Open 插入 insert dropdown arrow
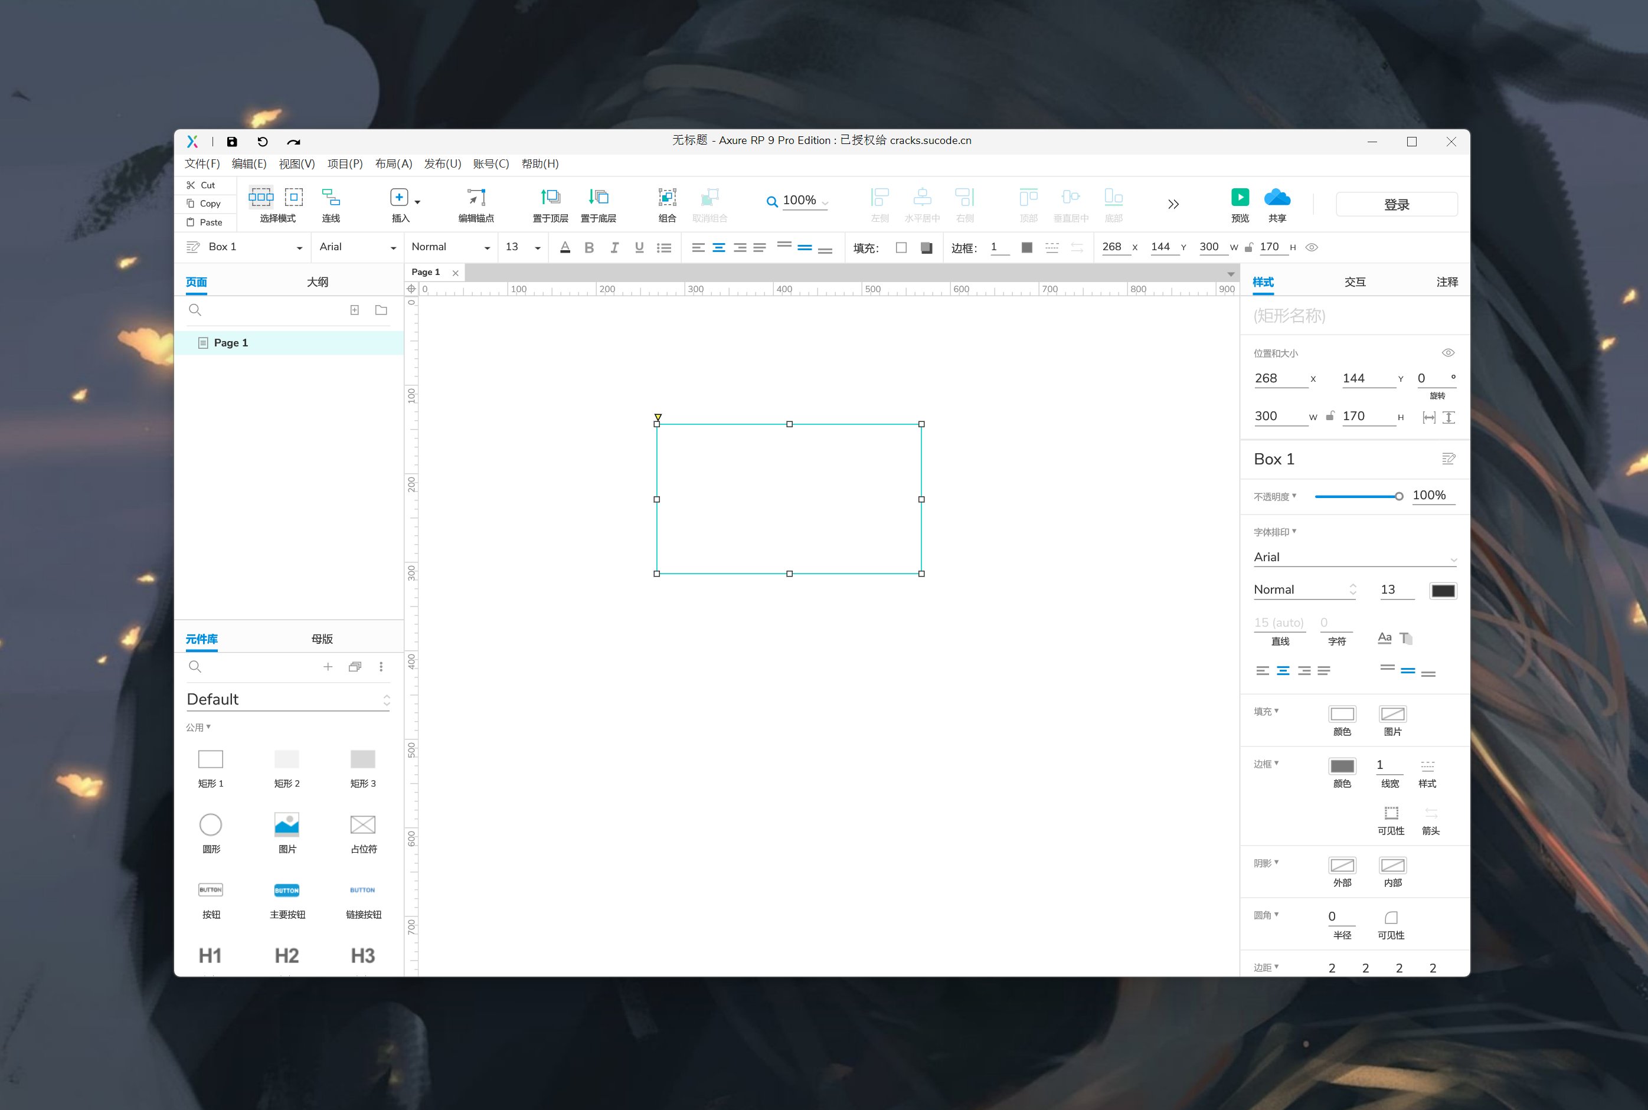The width and height of the screenshot is (1648, 1110). [418, 202]
